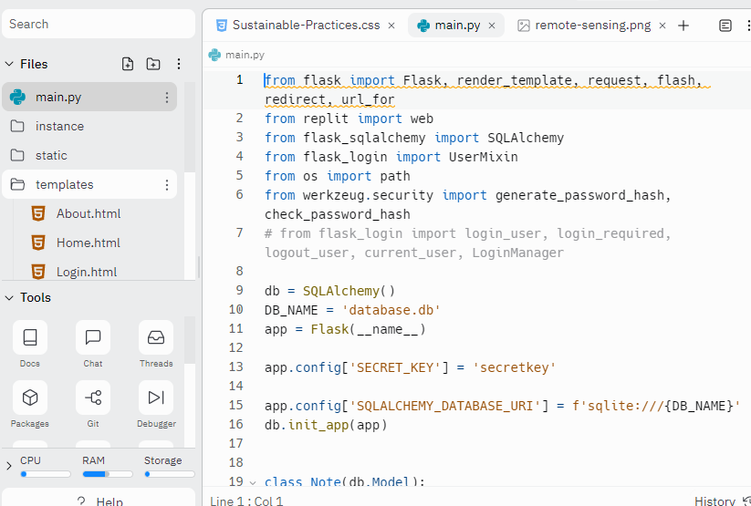Expand the static folder
Image resolution: width=751 pixels, height=506 pixels.
89,156
